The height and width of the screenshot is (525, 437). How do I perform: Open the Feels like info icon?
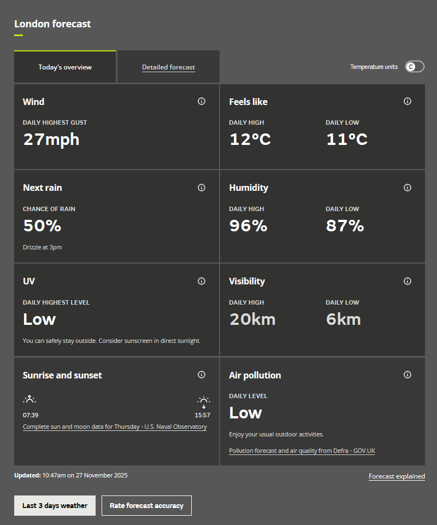tap(407, 101)
